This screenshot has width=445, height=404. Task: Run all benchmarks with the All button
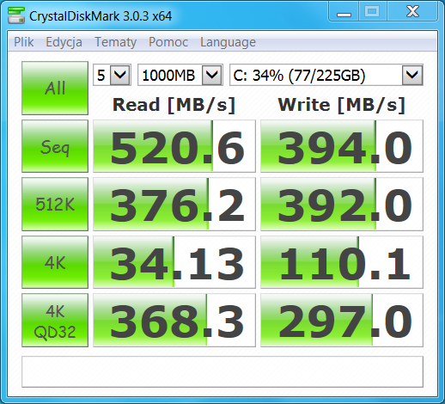click(55, 88)
